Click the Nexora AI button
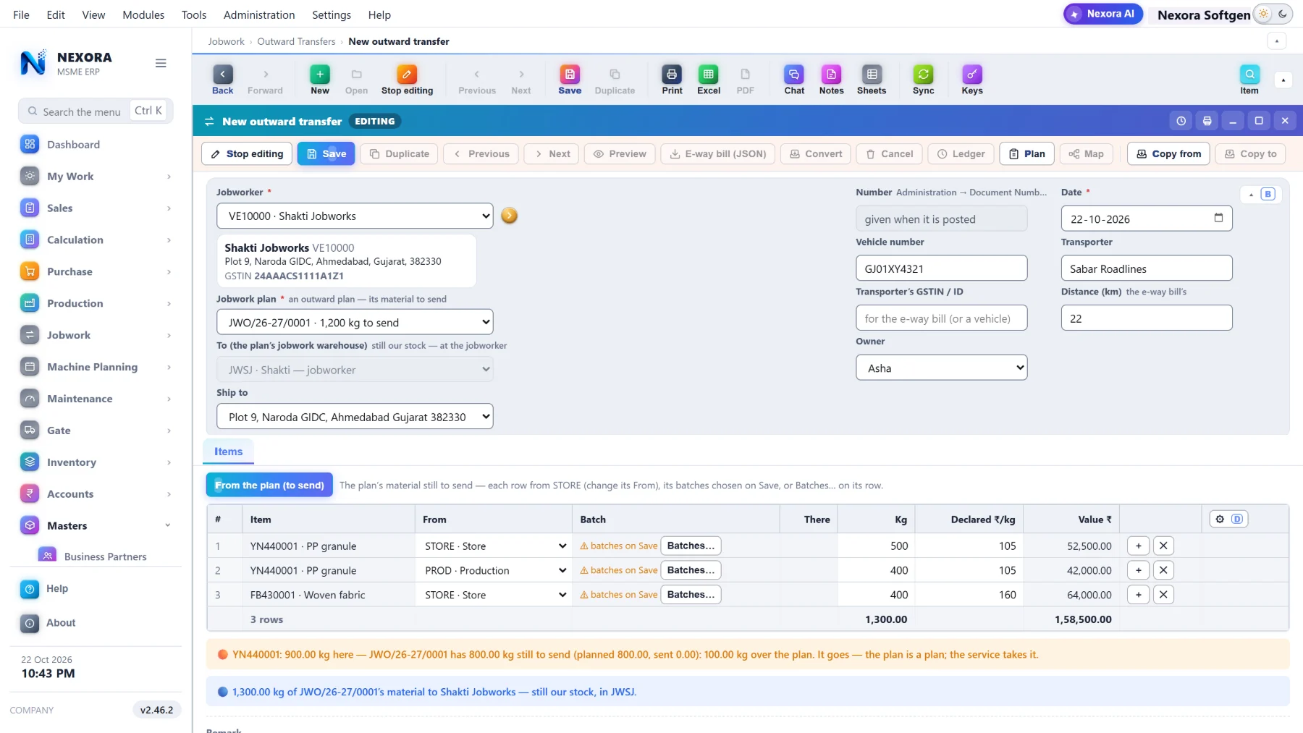1303x733 pixels. click(x=1103, y=14)
